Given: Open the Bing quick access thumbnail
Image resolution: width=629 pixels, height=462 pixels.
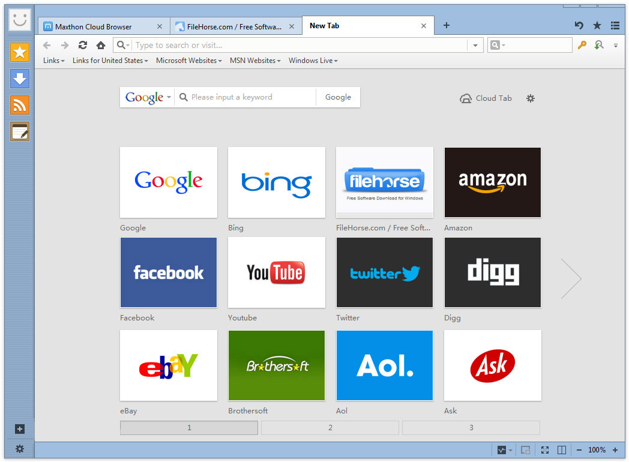Looking at the screenshot, I should [277, 182].
